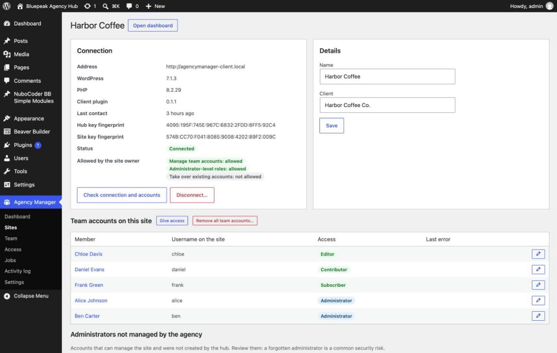This screenshot has width=557, height=353.
Task: Click the plus New icon in admin bar
Action: [148, 6]
